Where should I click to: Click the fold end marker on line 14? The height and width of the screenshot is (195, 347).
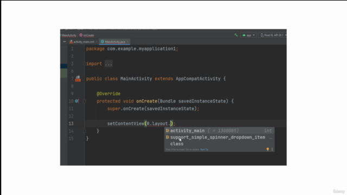coord(85,131)
